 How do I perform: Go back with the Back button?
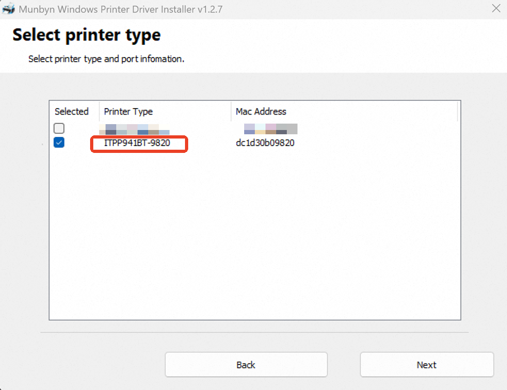(246, 364)
